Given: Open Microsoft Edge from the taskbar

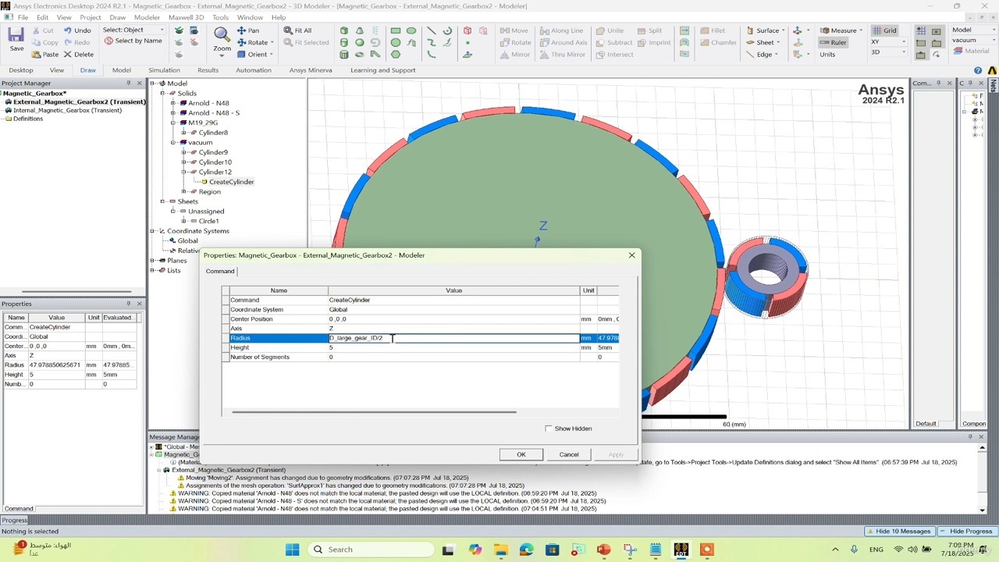Looking at the screenshot, I should click(x=527, y=550).
